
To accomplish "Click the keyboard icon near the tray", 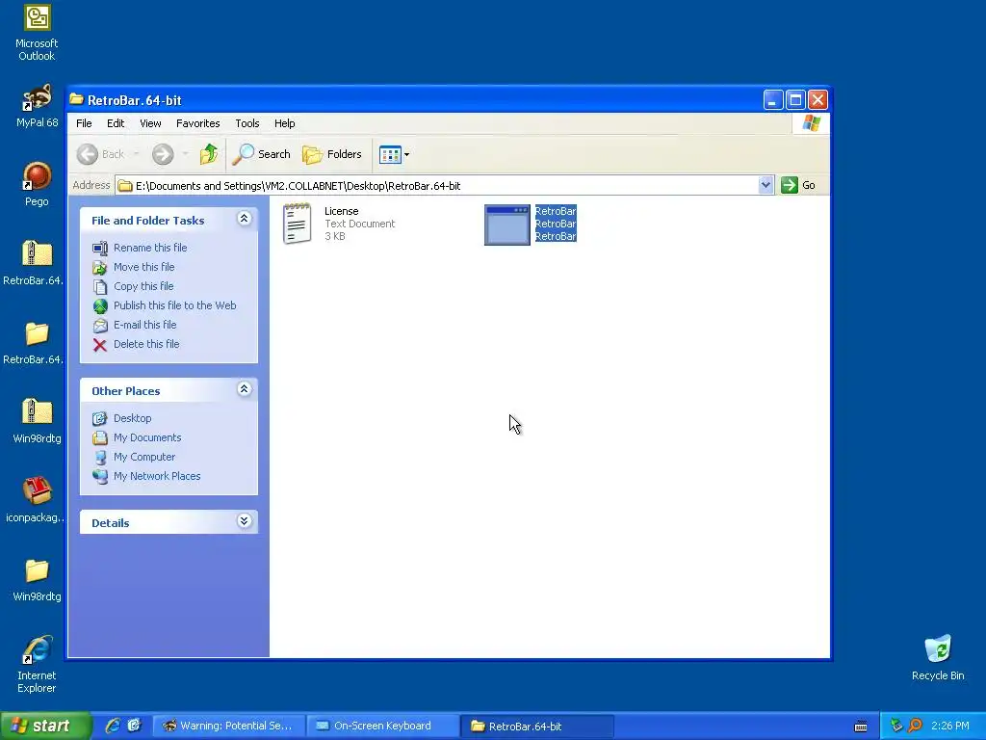I will click(861, 727).
